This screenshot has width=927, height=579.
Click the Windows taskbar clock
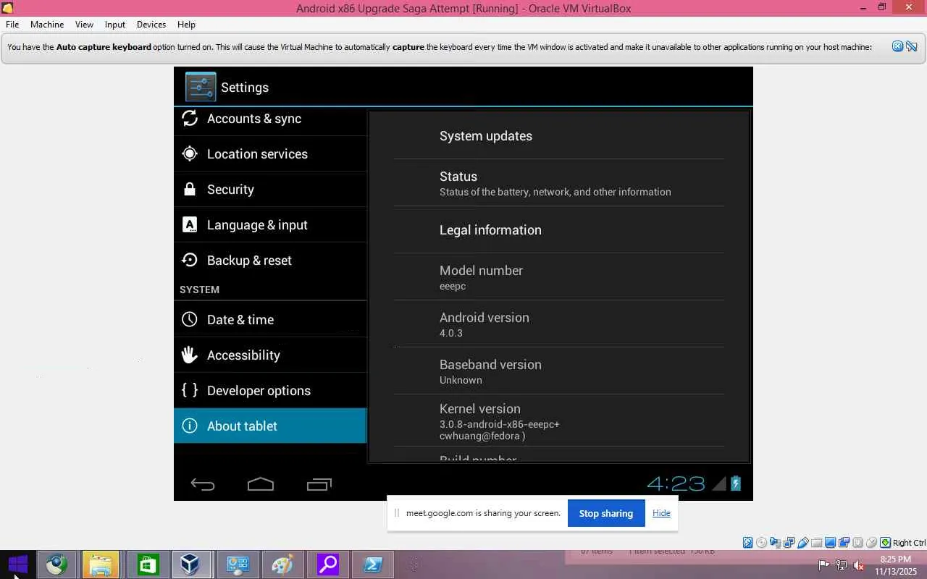[x=896, y=565]
